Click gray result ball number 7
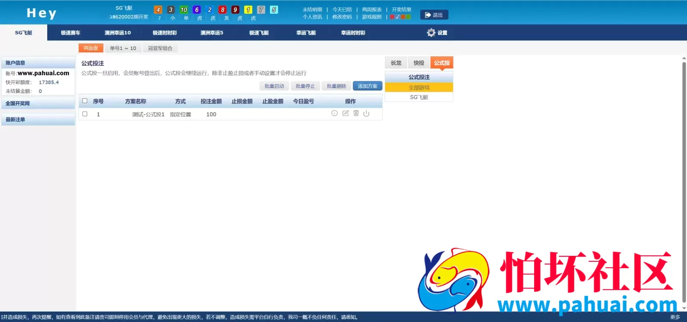Image resolution: width=687 pixels, height=322 pixels. coord(261,9)
